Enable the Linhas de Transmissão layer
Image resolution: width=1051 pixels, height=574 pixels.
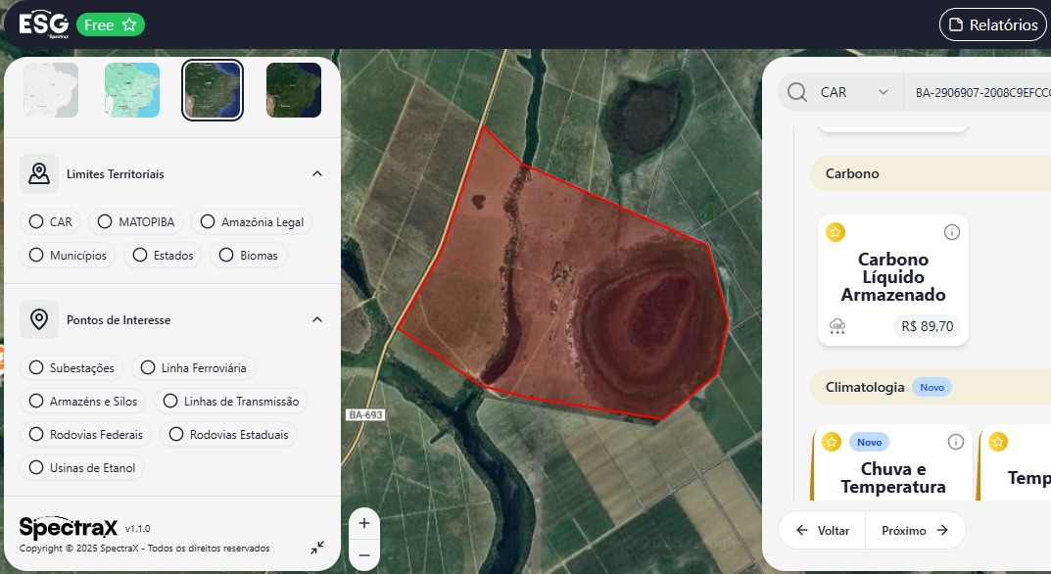(x=233, y=402)
